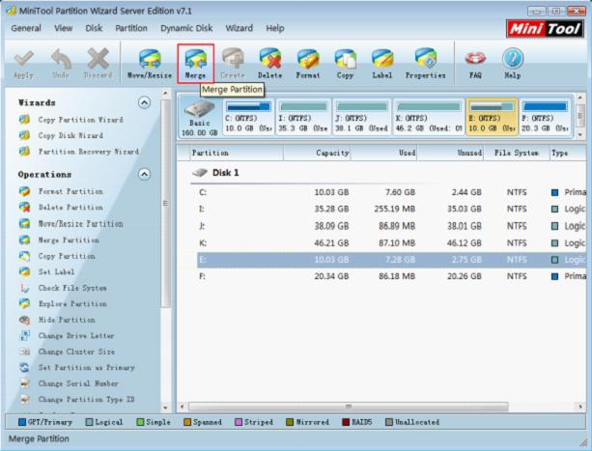
Task: Choose Format Partition in Operations
Action: pyautogui.click(x=70, y=191)
